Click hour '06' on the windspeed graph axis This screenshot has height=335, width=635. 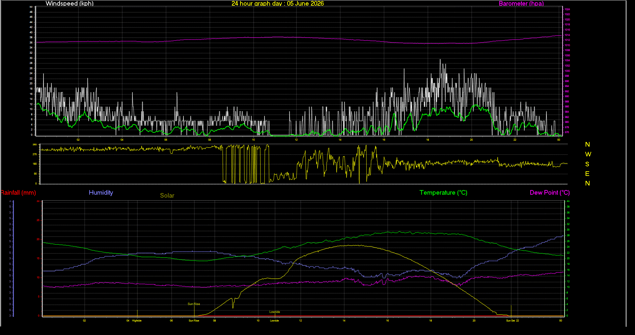coord(166,140)
